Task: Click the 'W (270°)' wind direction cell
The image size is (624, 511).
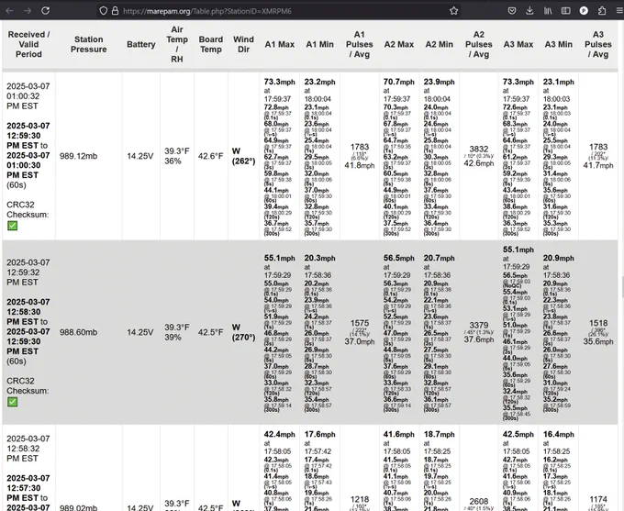Action: [243, 332]
